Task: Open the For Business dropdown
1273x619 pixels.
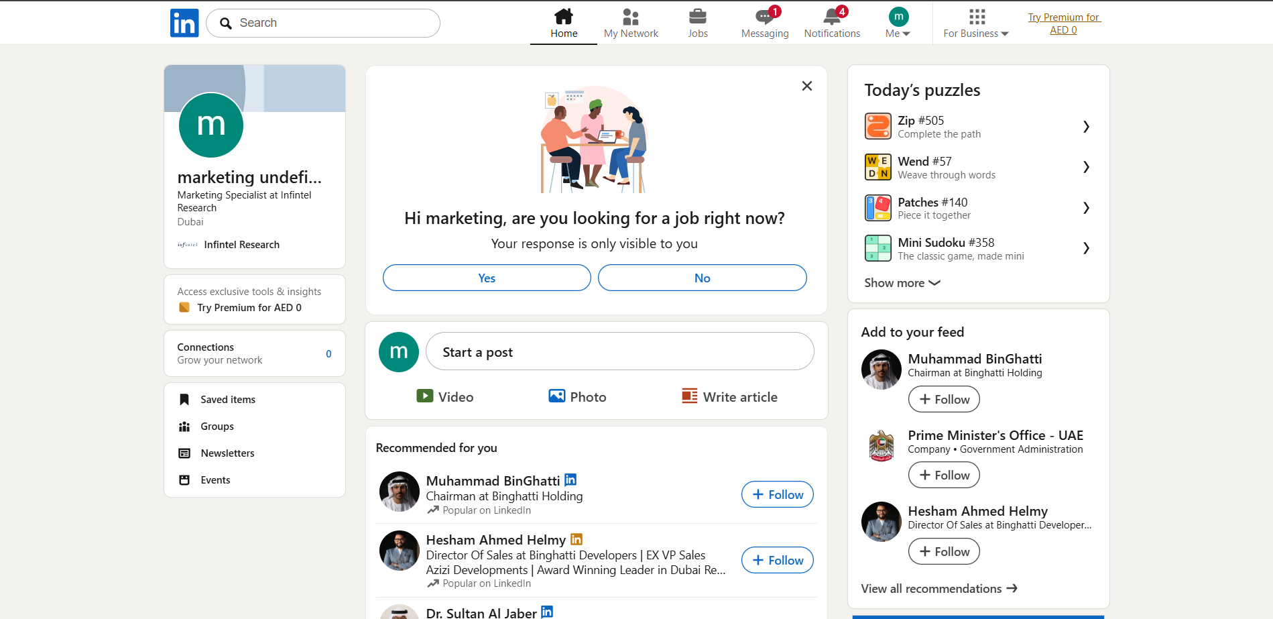Action: coord(976,23)
